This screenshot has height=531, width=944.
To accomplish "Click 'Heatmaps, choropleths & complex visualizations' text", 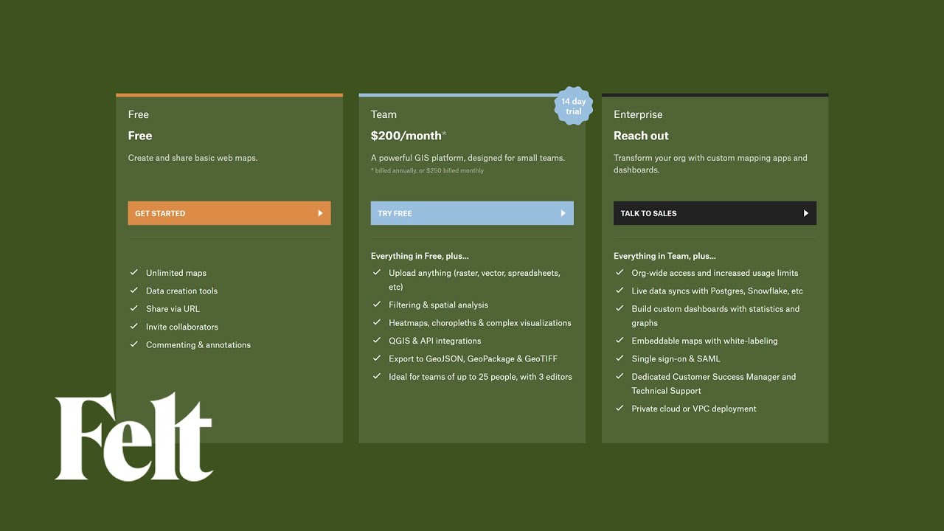I will 479,323.
